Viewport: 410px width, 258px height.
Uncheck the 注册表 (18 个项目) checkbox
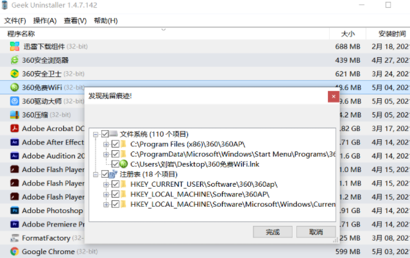point(105,174)
